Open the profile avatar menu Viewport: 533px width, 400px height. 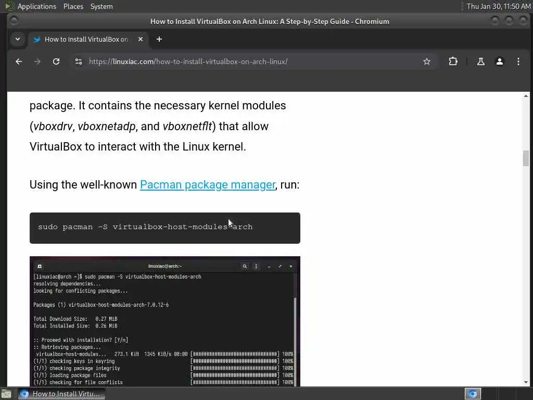(499, 61)
